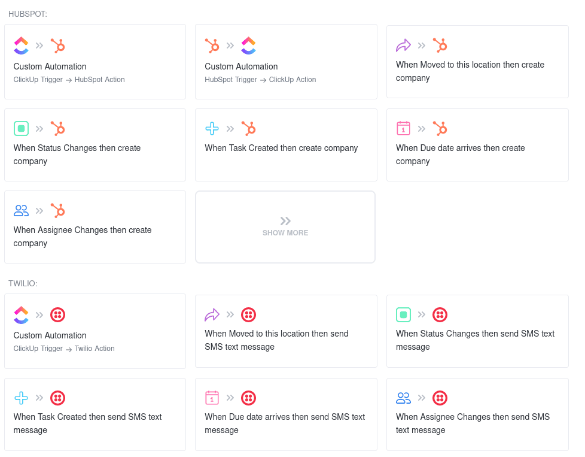Choose When Status Changes then create company template

(95, 145)
